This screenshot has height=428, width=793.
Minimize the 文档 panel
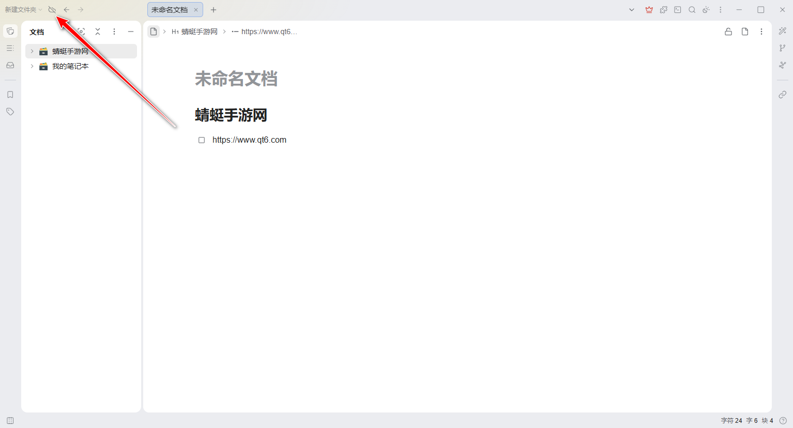coord(131,32)
